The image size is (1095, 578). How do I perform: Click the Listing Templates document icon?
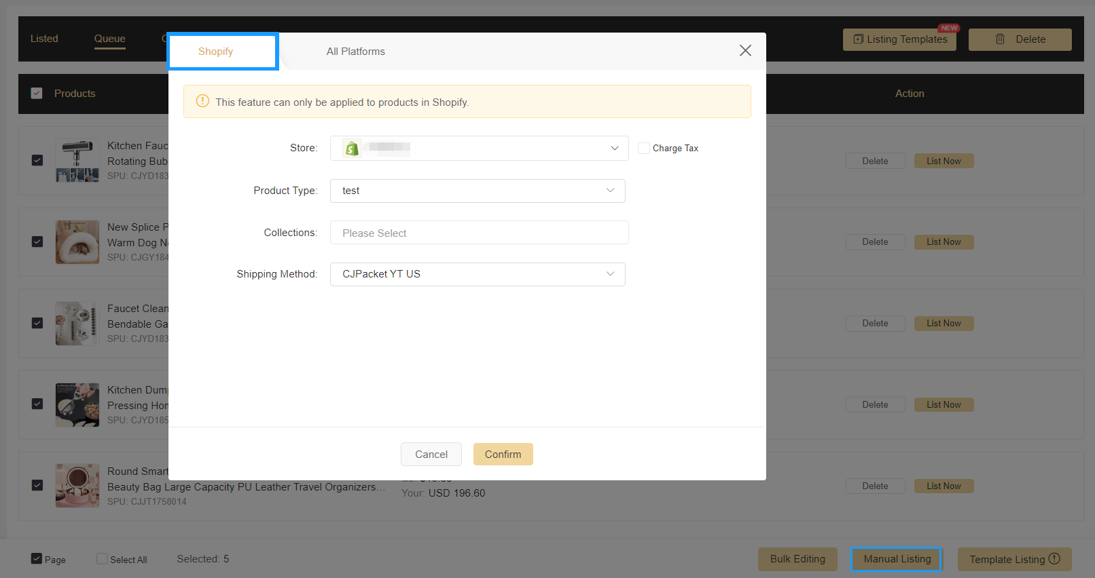coord(859,39)
